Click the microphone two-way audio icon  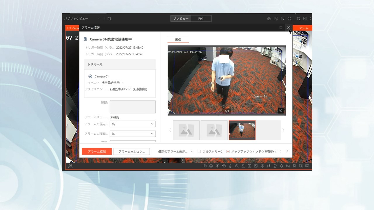point(230,166)
